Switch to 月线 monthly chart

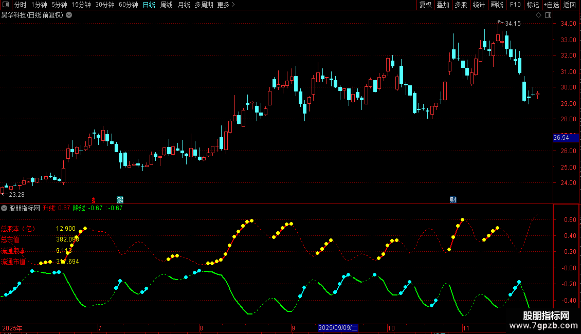pos(184,5)
